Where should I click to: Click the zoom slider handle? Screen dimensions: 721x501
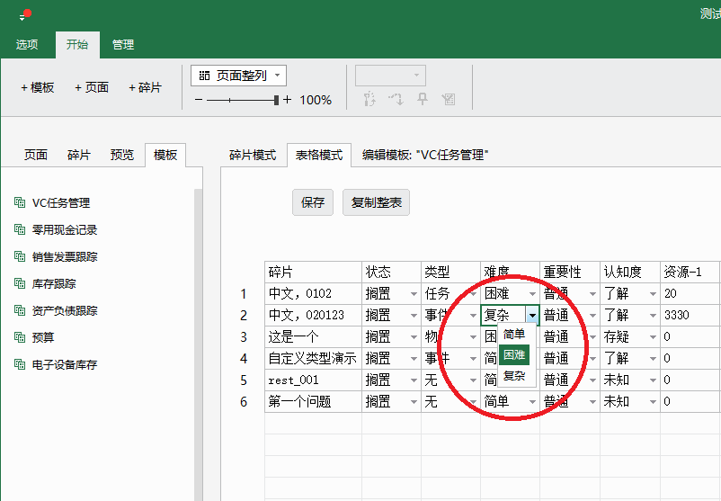pos(278,100)
